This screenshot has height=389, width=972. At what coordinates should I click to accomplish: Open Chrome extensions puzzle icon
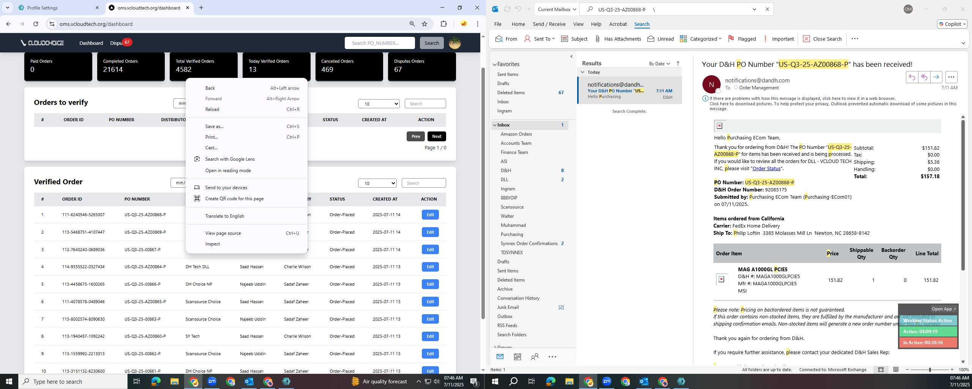pyautogui.click(x=443, y=24)
